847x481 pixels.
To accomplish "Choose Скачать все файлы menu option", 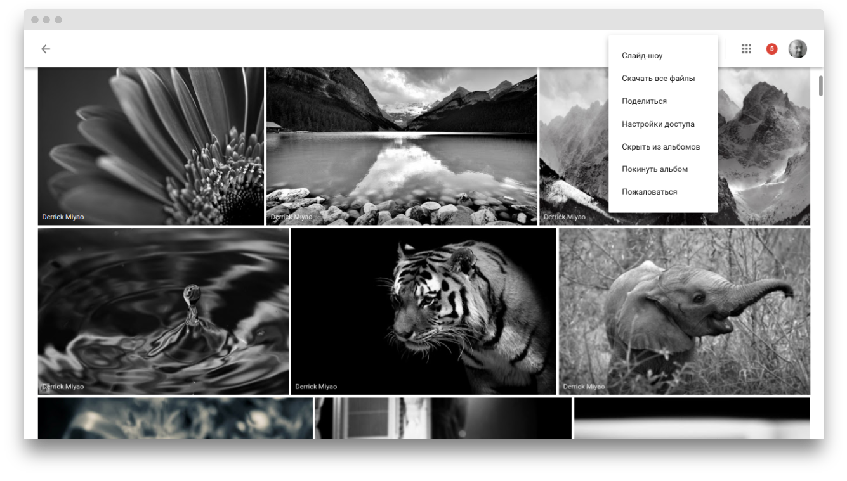I will click(x=658, y=79).
